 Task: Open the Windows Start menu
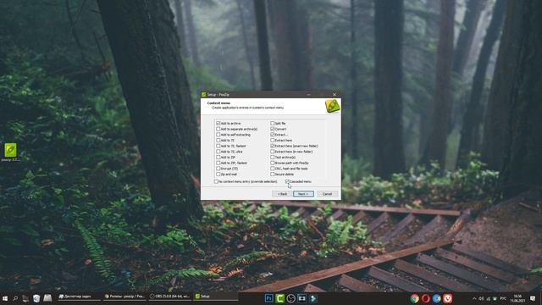point(5,298)
